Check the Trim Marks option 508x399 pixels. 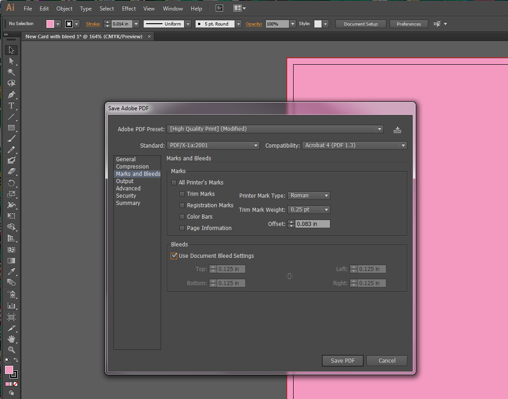pyautogui.click(x=182, y=194)
